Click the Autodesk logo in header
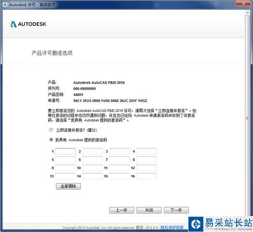The width and height of the screenshot is (253, 232). 28,24
